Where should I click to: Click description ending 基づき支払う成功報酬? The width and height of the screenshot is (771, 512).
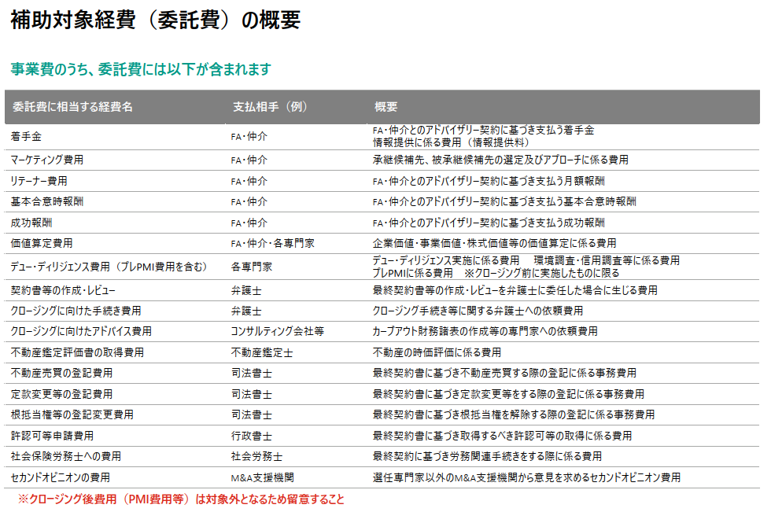[489, 223]
